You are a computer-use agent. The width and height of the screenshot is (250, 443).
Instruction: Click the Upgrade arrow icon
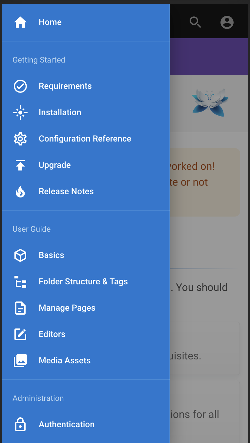pos(20,165)
